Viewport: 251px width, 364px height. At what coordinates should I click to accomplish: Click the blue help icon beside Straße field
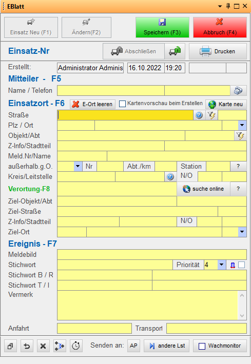[199, 115]
